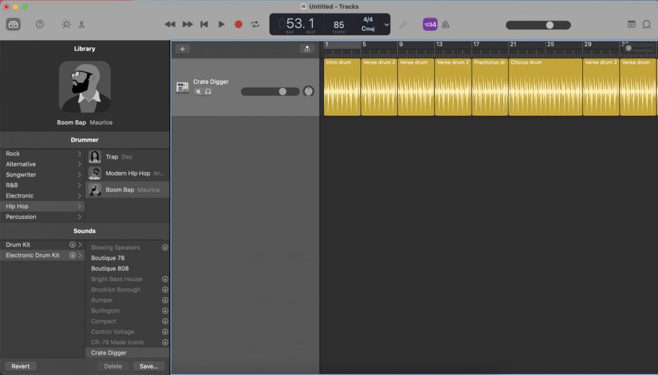Choose the Trap Dez drummer
The image size is (658, 375).
(128, 157)
